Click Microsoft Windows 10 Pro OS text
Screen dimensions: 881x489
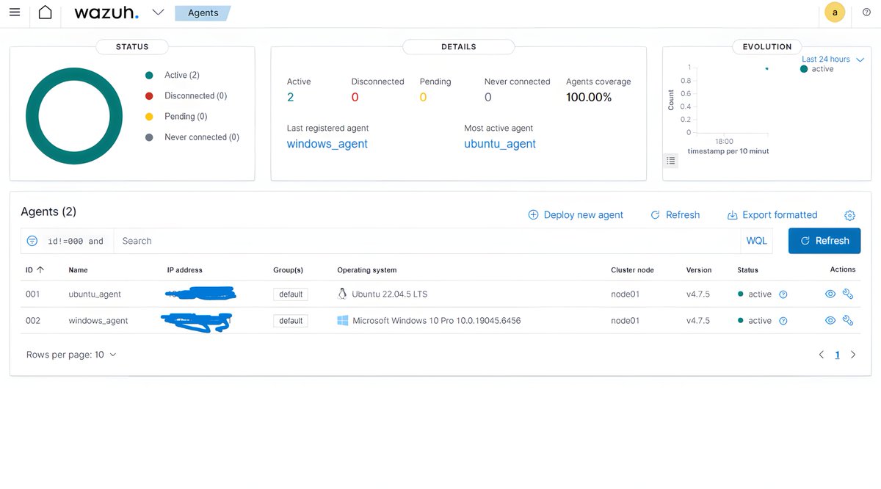[437, 320]
